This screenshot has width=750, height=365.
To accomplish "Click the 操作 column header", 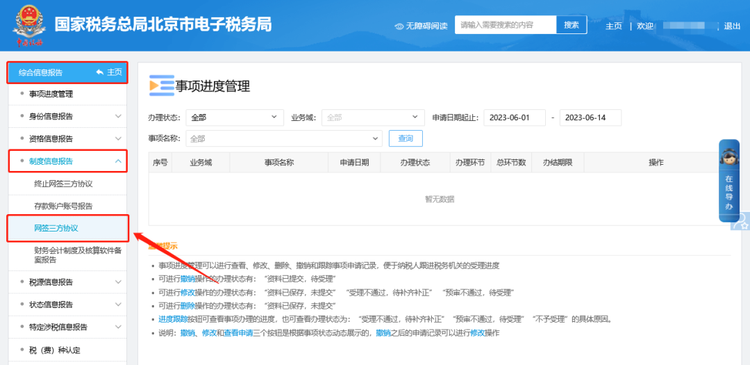I will (656, 163).
